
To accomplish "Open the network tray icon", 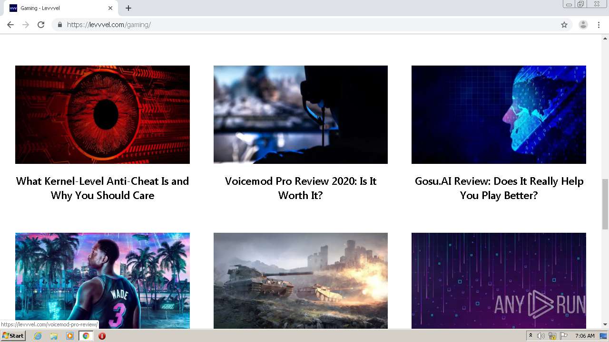I will 552,336.
